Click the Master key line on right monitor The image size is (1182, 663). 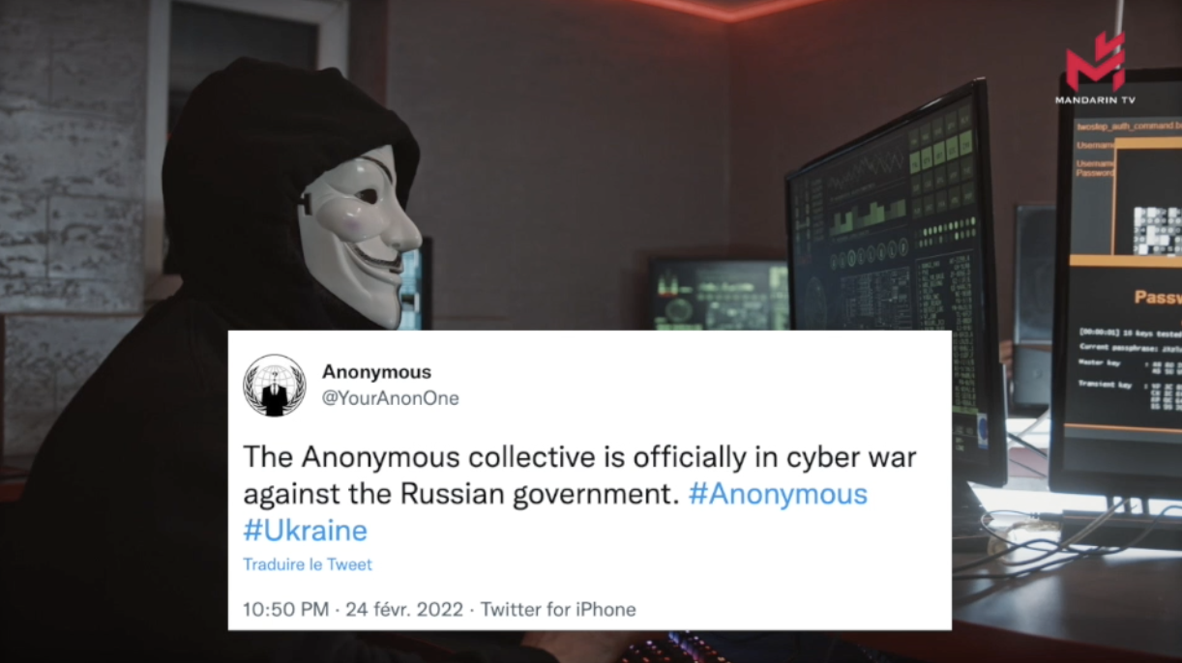coord(1130,364)
